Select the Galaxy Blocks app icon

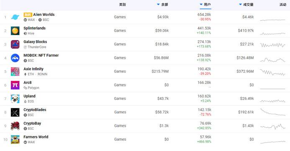pos(15,45)
